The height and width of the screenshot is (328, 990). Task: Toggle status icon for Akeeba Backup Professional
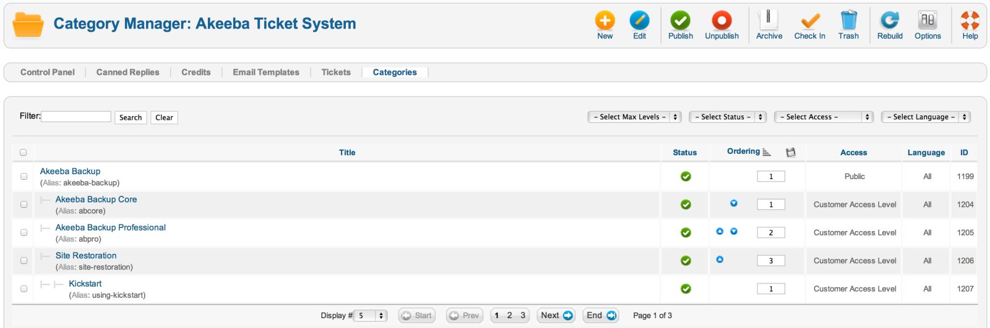[686, 233]
